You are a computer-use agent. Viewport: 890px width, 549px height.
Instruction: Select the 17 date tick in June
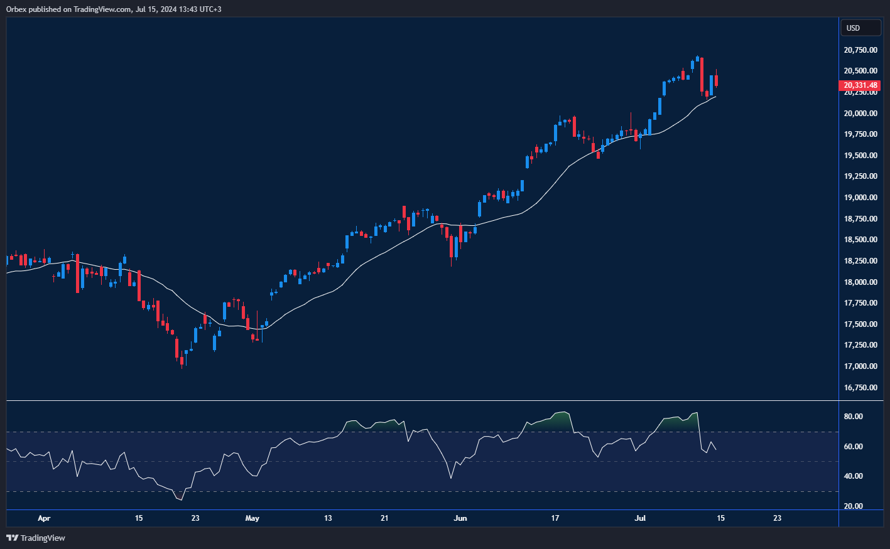pyautogui.click(x=555, y=518)
